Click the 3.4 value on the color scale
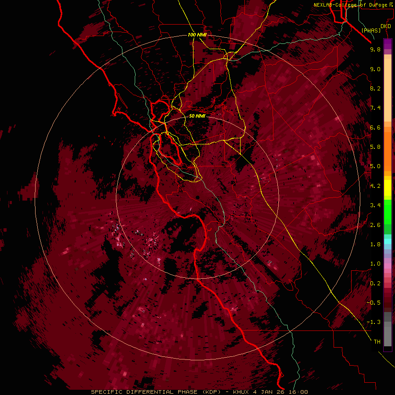The image size is (395, 395). point(375,205)
